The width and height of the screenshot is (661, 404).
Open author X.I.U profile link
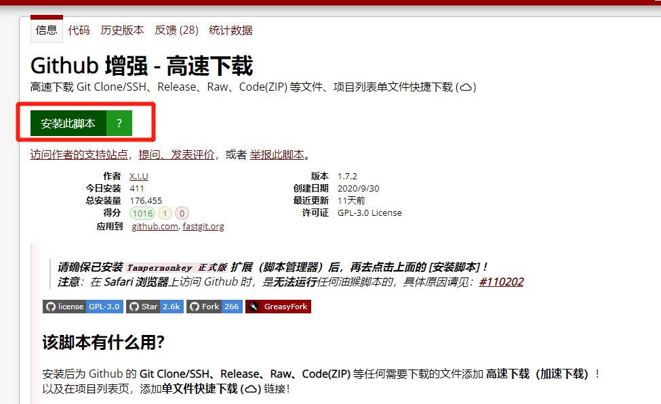coord(139,177)
